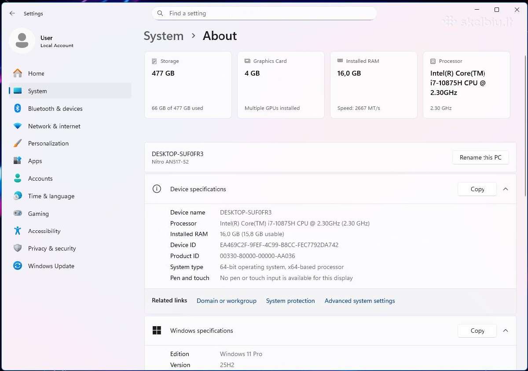Click the Find a setting search box
528x371 pixels.
[x=264, y=13]
